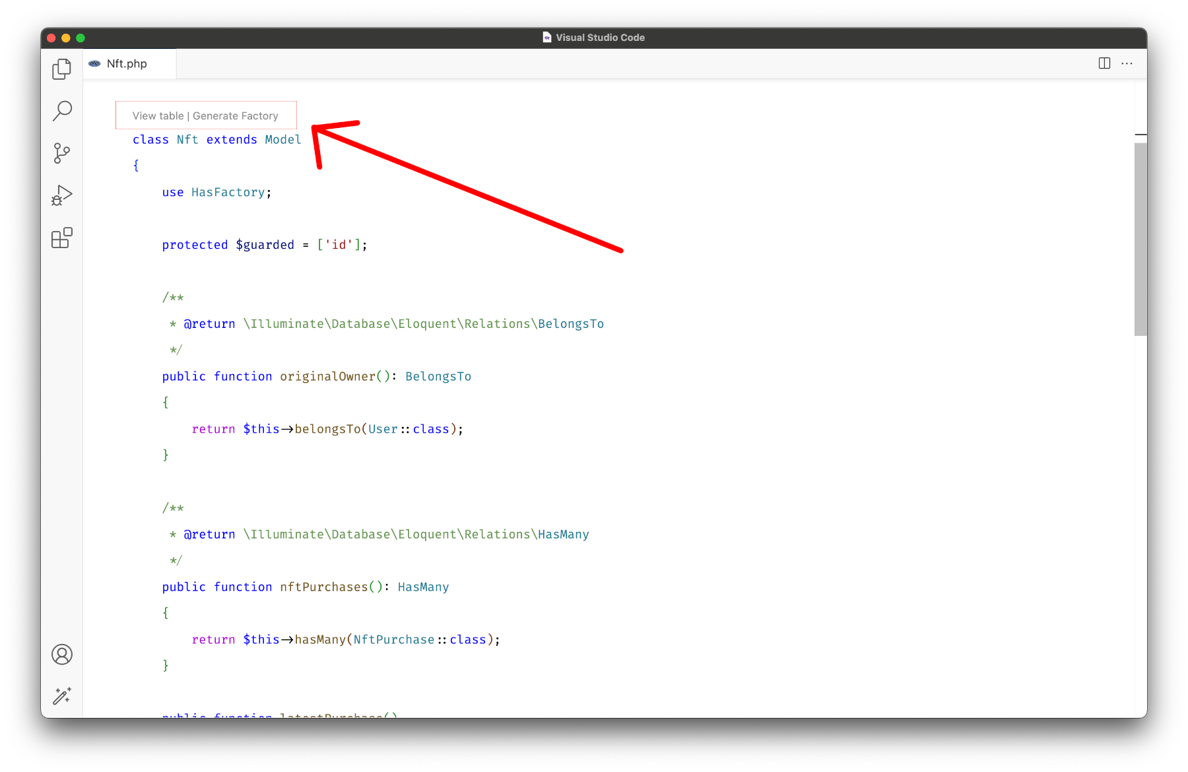Viewport: 1188px width, 772px height.
Task: Open the Run and Debug panel
Action: [62, 195]
